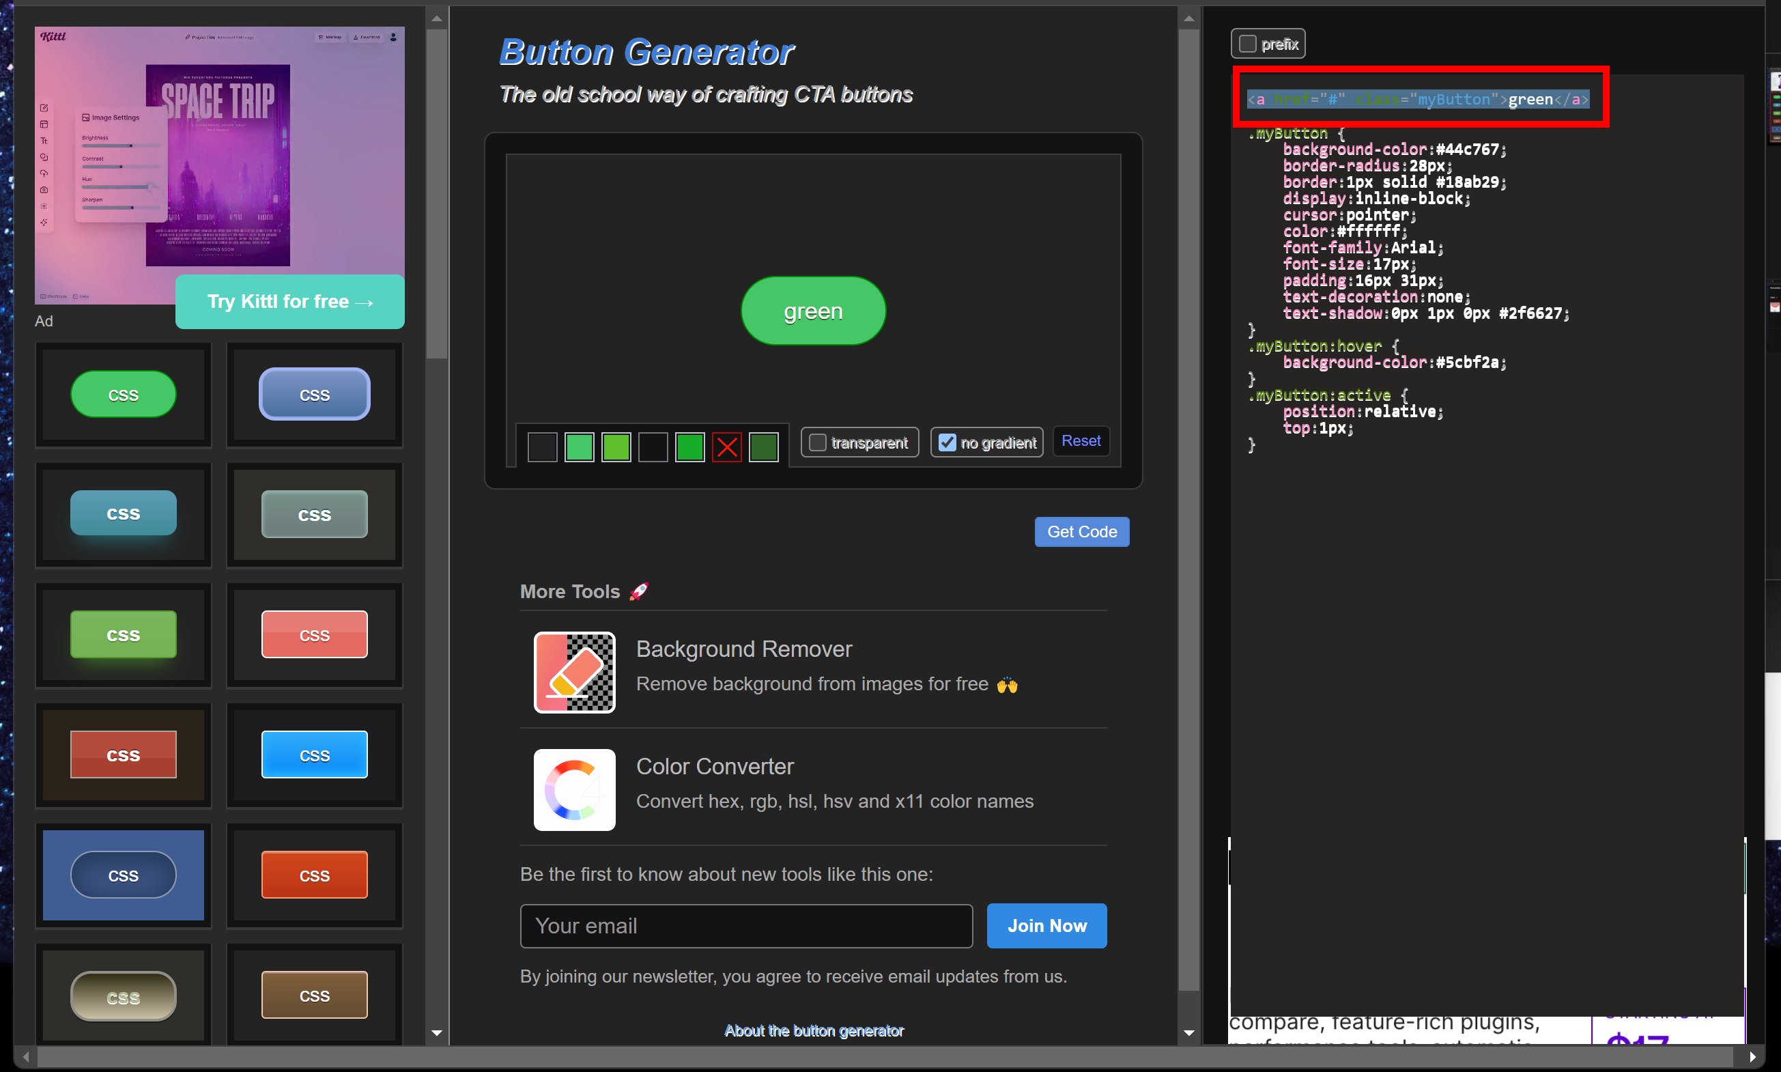The image size is (1781, 1072).
Task: Click the bottom horizontal scrollbar right arrow
Action: coord(1752,1057)
